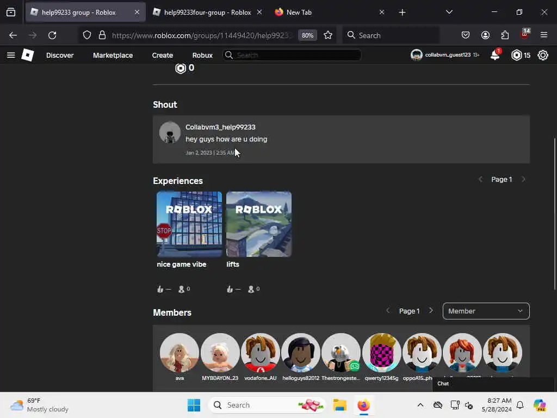Open the Create menu item
The width and height of the screenshot is (557, 418).
pyautogui.click(x=162, y=56)
